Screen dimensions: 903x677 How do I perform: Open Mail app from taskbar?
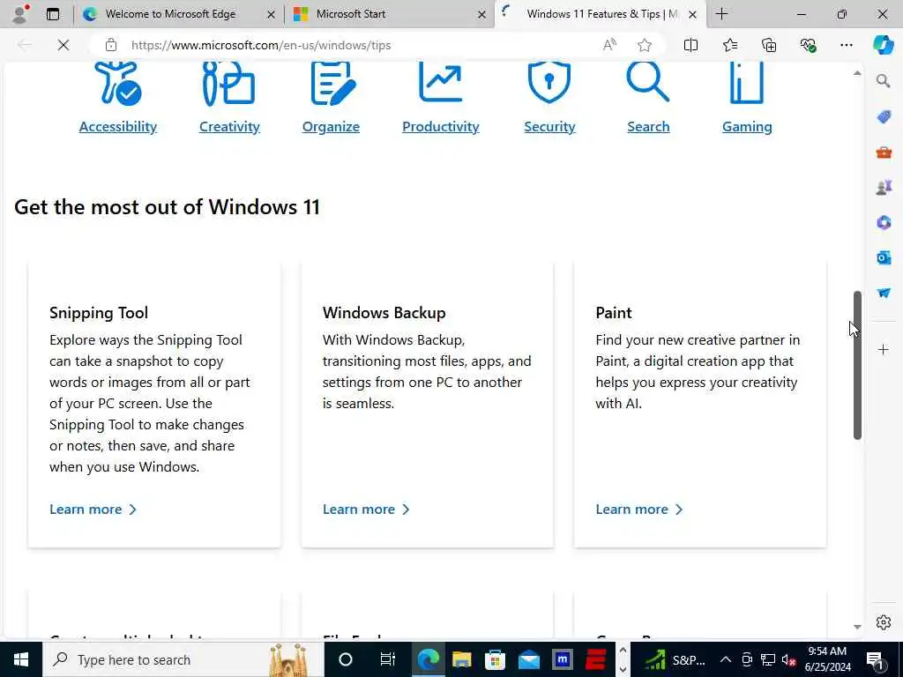[529, 659]
